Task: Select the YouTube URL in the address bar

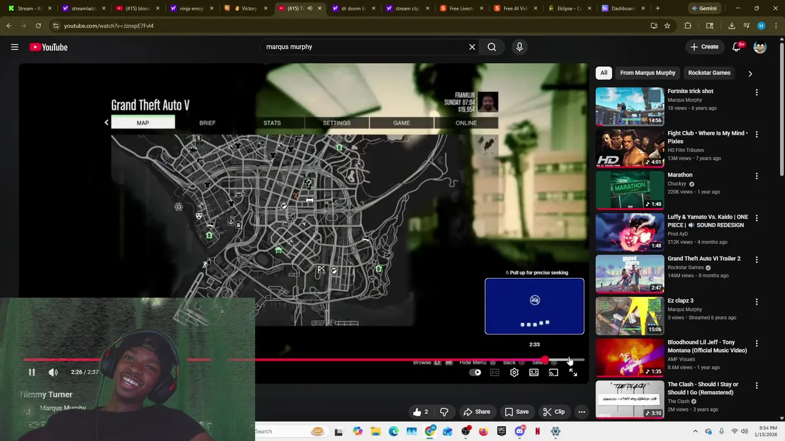Action: [109, 26]
